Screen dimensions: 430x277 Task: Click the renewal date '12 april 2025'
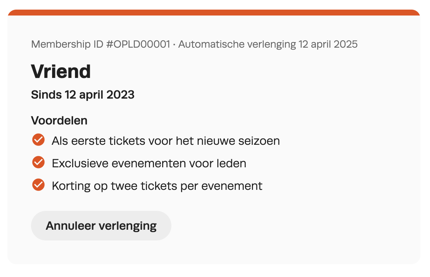(x=328, y=44)
